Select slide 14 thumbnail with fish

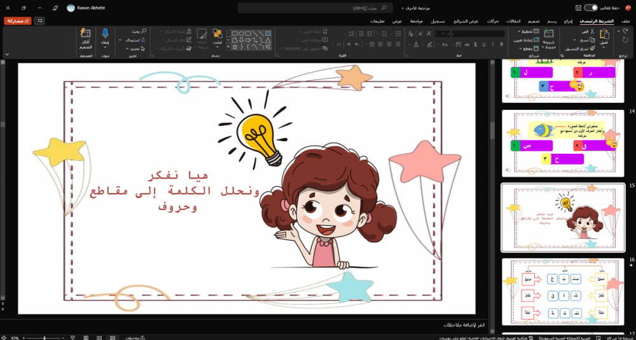point(563,144)
